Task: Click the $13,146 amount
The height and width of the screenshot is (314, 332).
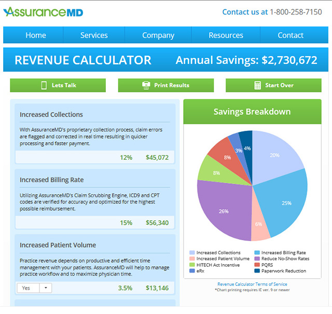Action: [x=157, y=288]
